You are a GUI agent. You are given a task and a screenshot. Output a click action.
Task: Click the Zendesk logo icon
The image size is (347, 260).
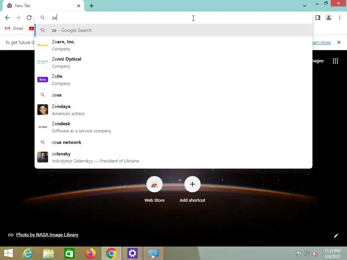click(x=43, y=127)
